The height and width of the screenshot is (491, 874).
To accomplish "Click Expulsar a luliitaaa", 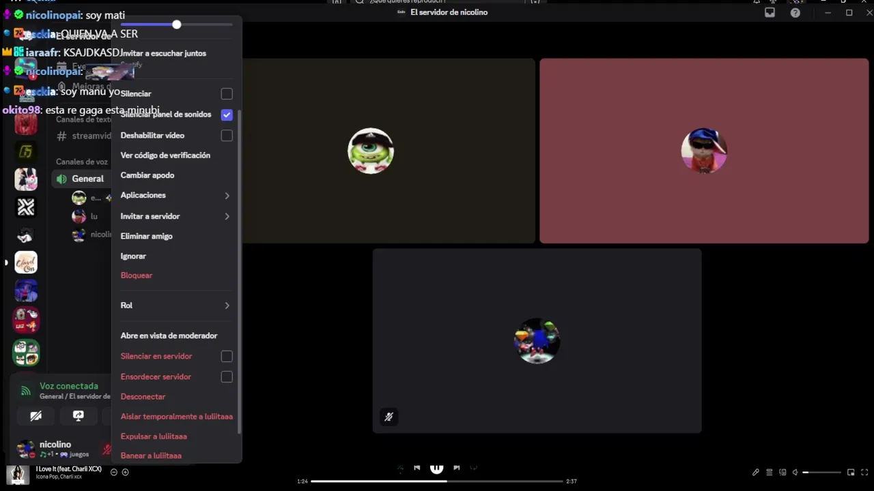I will click(x=154, y=436).
